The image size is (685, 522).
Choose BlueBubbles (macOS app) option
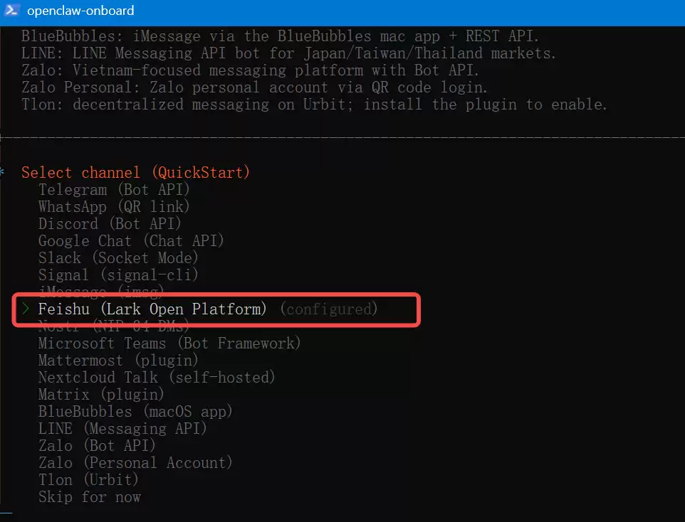tap(135, 411)
